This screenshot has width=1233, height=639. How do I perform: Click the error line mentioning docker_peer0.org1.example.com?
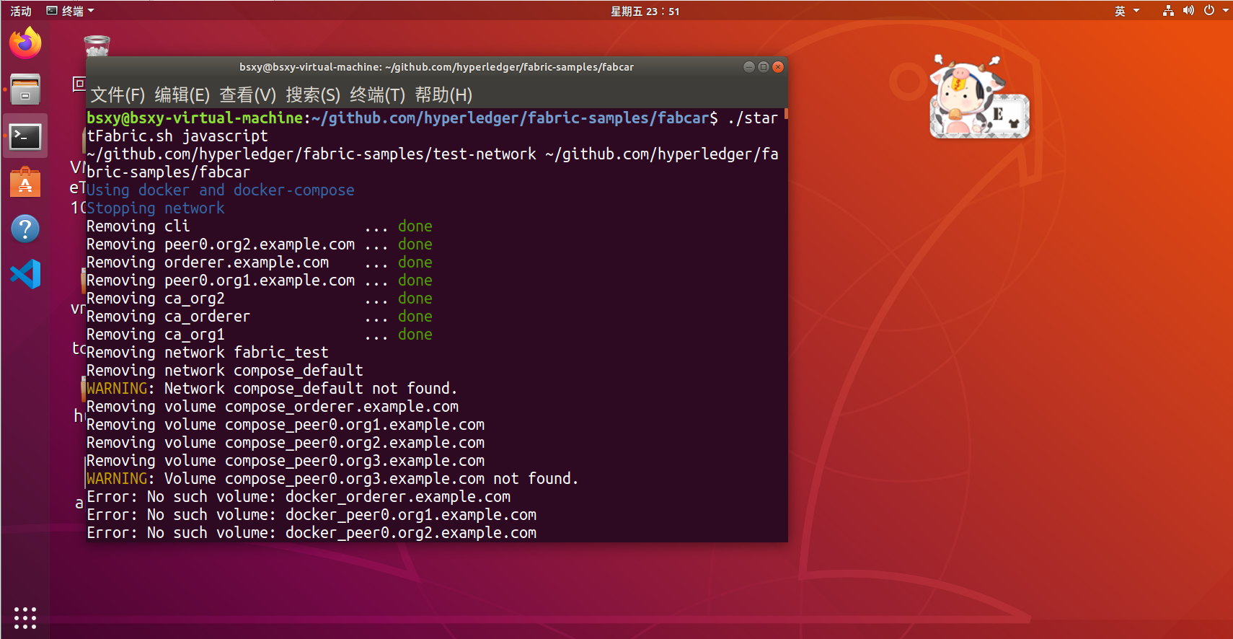pos(311,514)
